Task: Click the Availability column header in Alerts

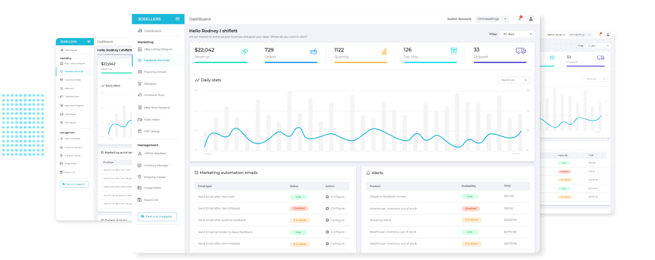Action: [468, 186]
